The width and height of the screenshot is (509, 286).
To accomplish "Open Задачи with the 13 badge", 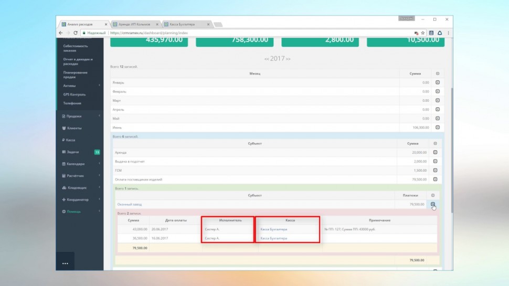I will pyautogui.click(x=72, y=152).
